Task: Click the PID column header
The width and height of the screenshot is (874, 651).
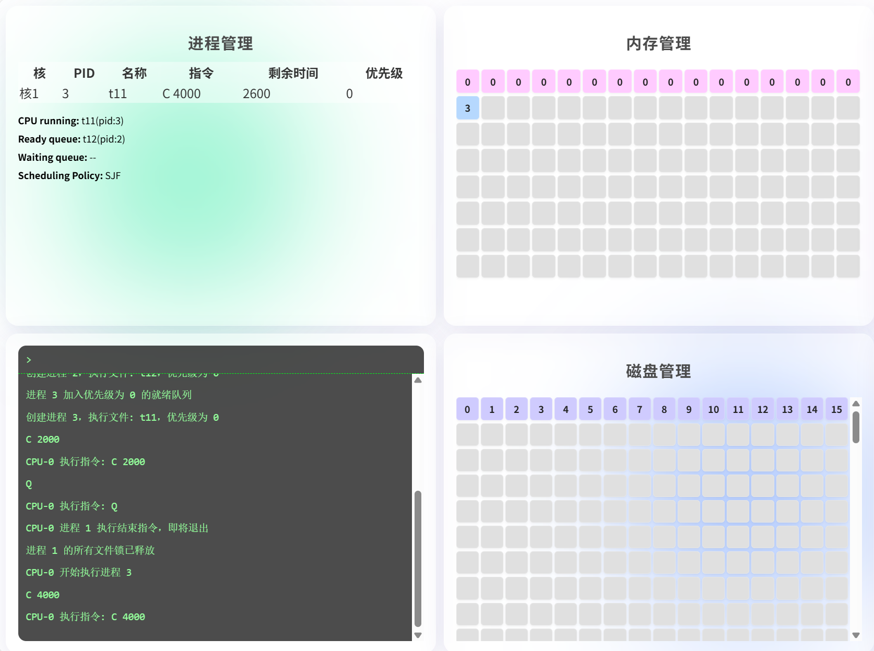Action: pyautogui.click(x=84, y=73)
